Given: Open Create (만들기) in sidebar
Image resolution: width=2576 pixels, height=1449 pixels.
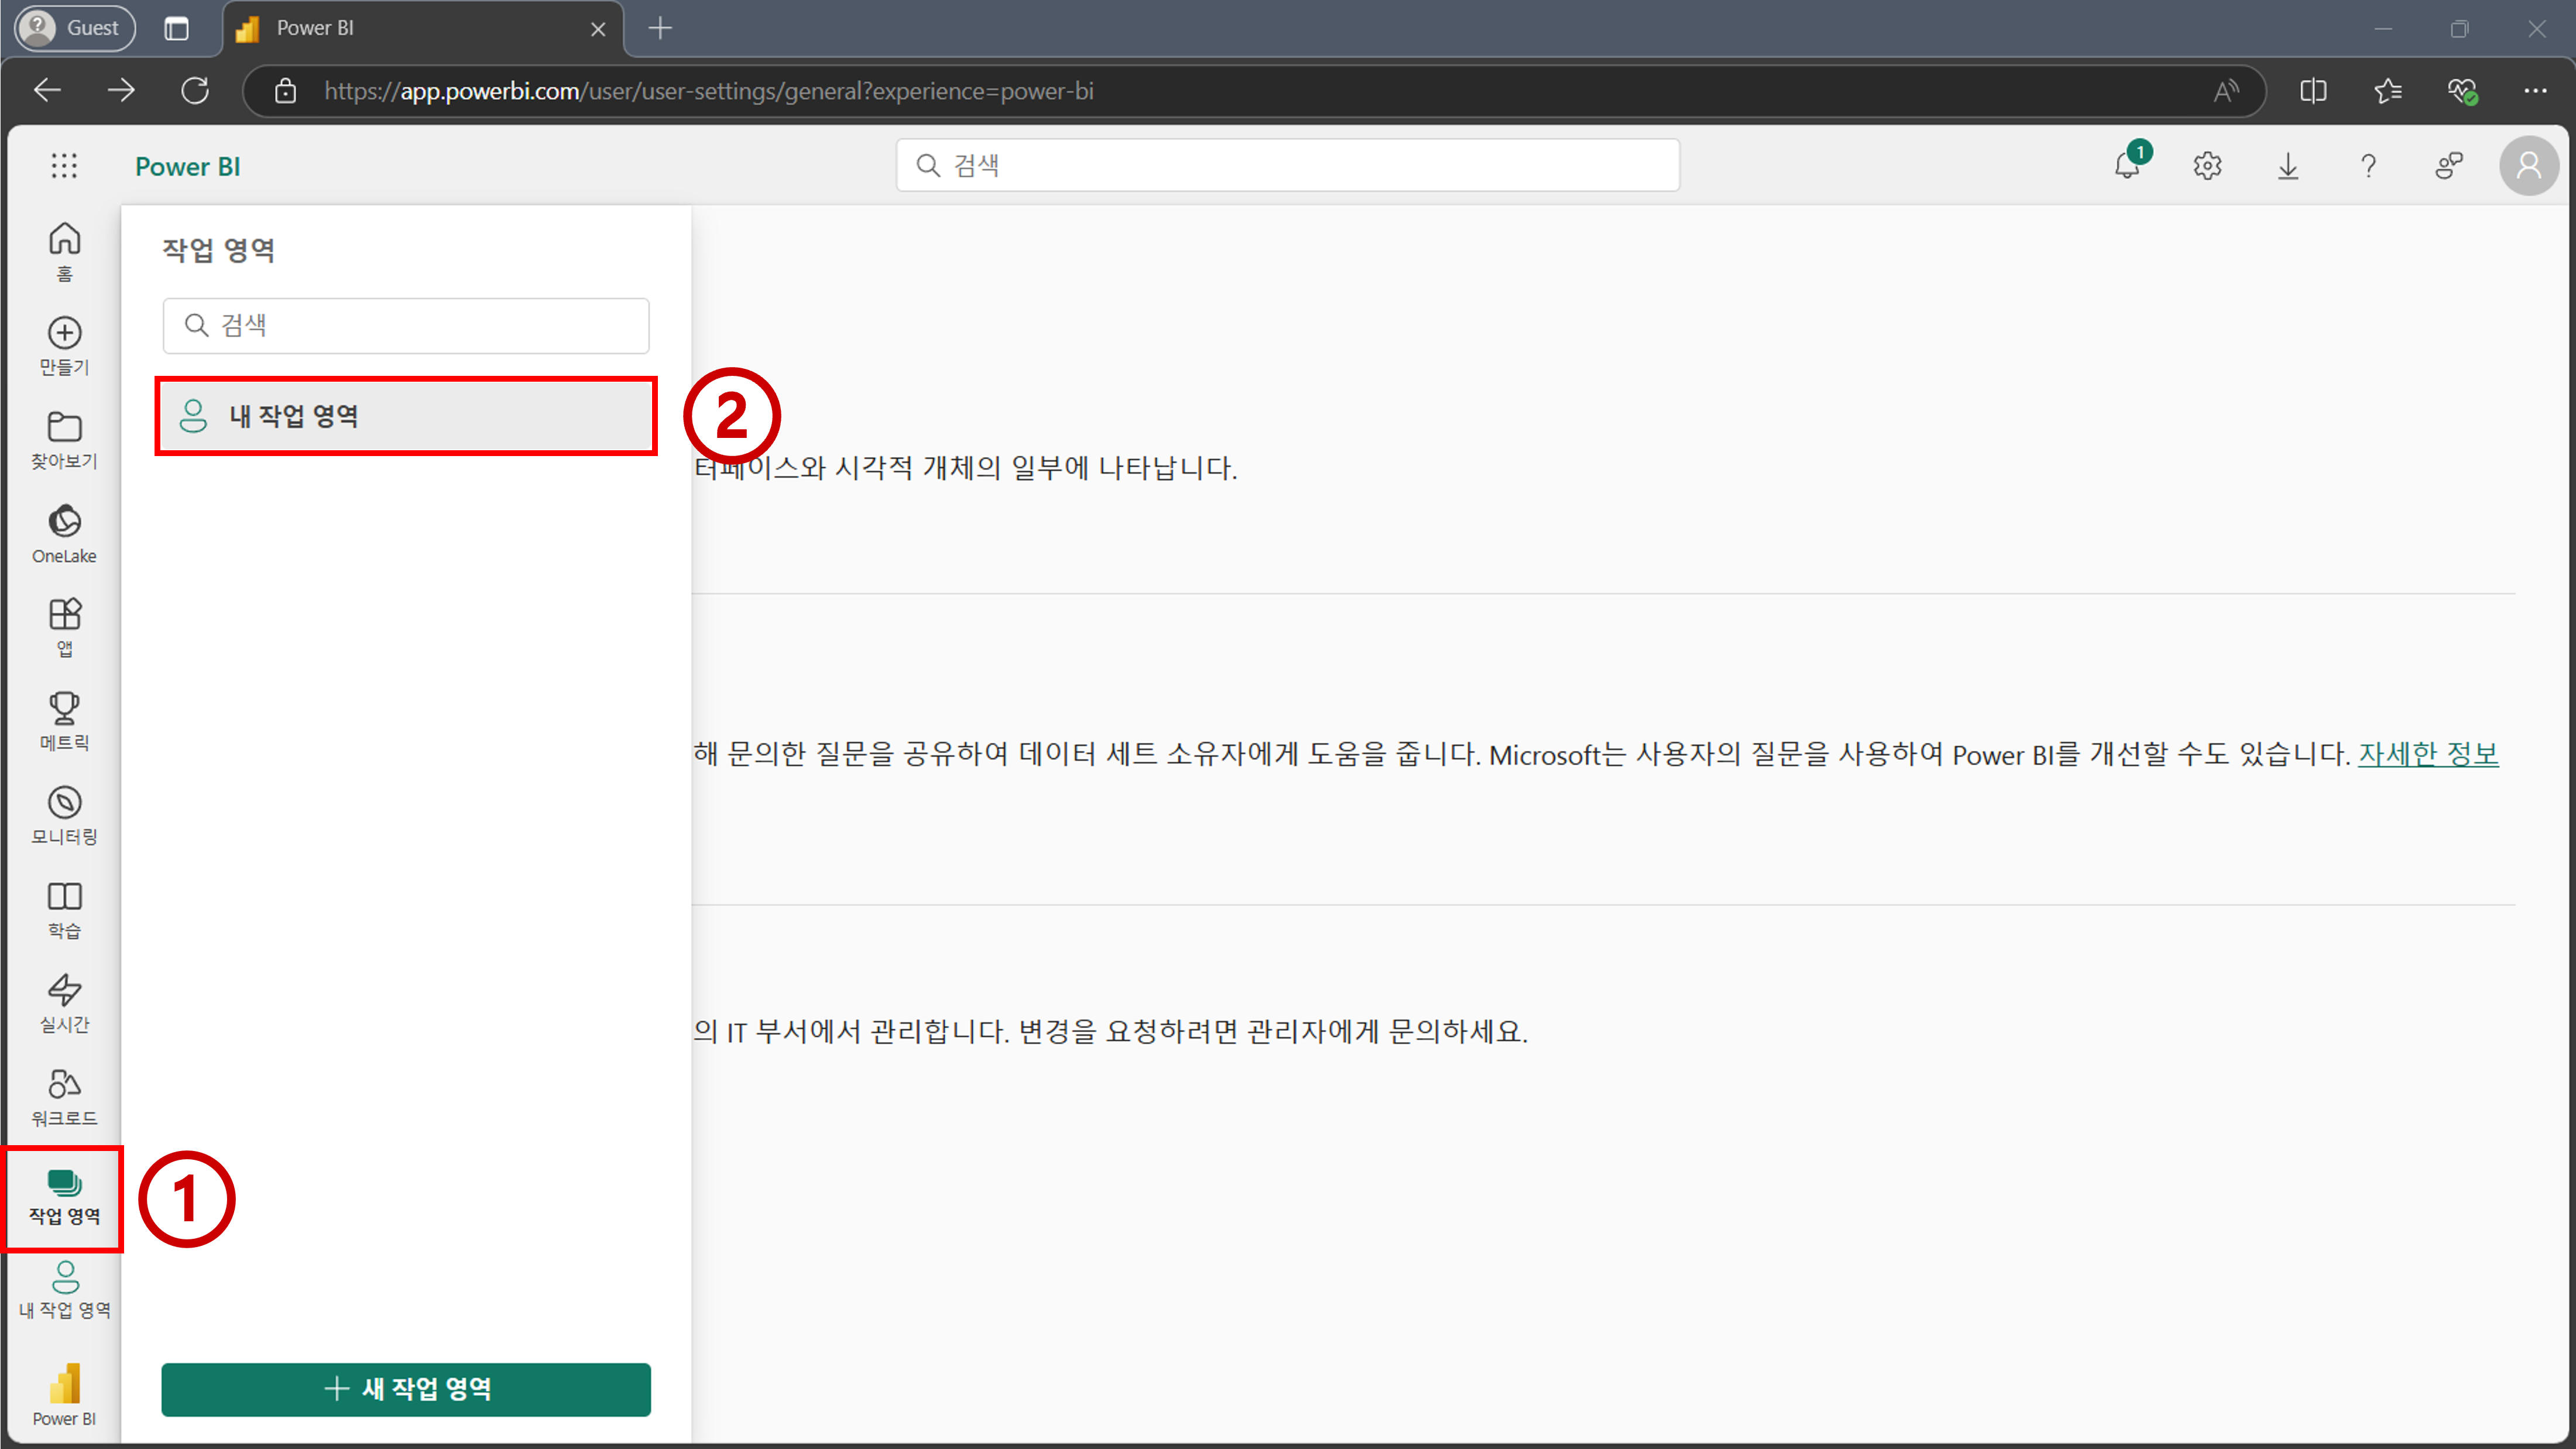Looking at the screenshot, I should point(64,345).
